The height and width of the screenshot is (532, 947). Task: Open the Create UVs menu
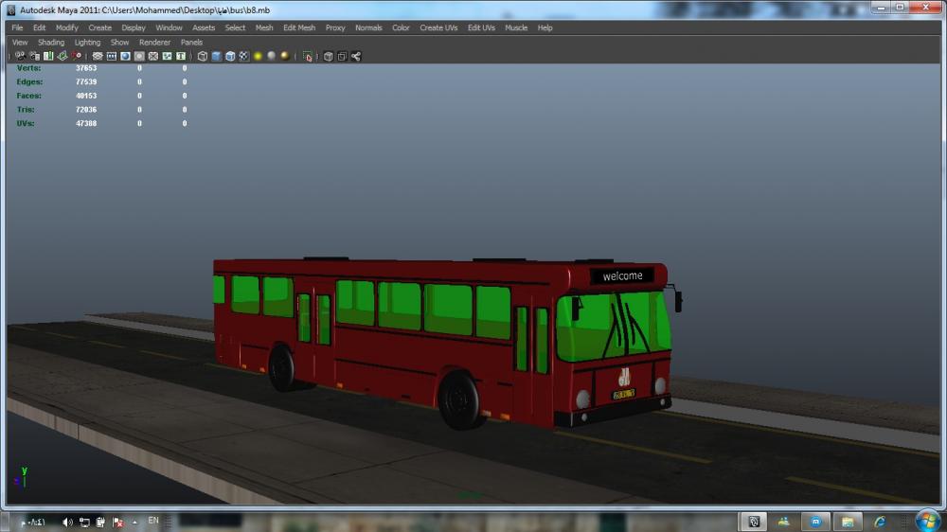pyautogui.click(x=438, y=27)
